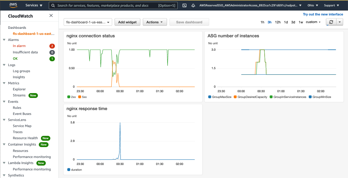Close the CloudWatch navigation panel
348x178 pixels.
51,15
